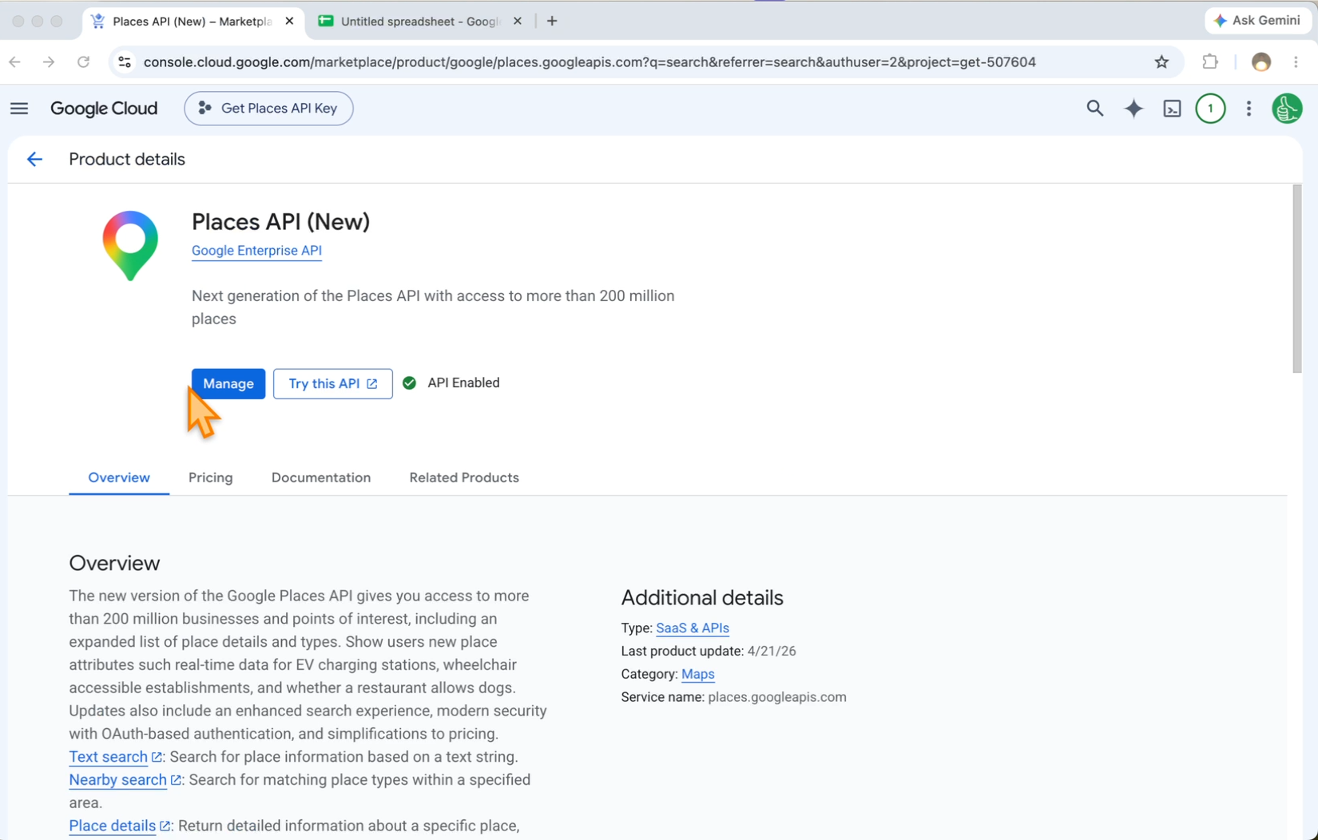Navigate back in browser history
The height and width of the screenshot is (840, 1318).
point(15,62)
